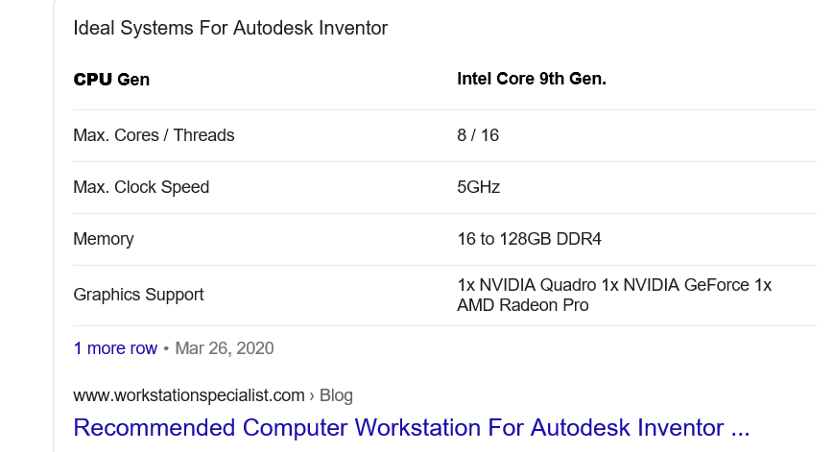Click the "Max. Clock Speed" row label
834x452 pixels.
tap(141, 187)
